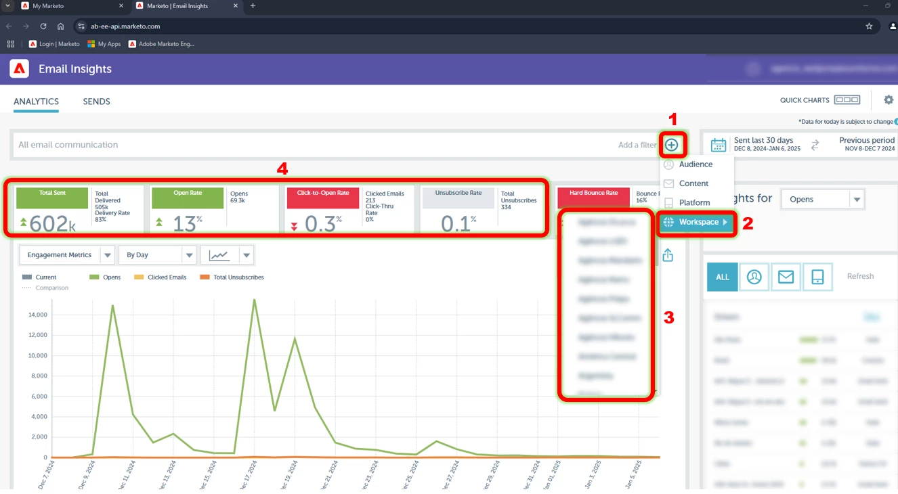Screen dimensions: 898x494
Task: Bookmark this page with star icon
Action: (869, 26)
